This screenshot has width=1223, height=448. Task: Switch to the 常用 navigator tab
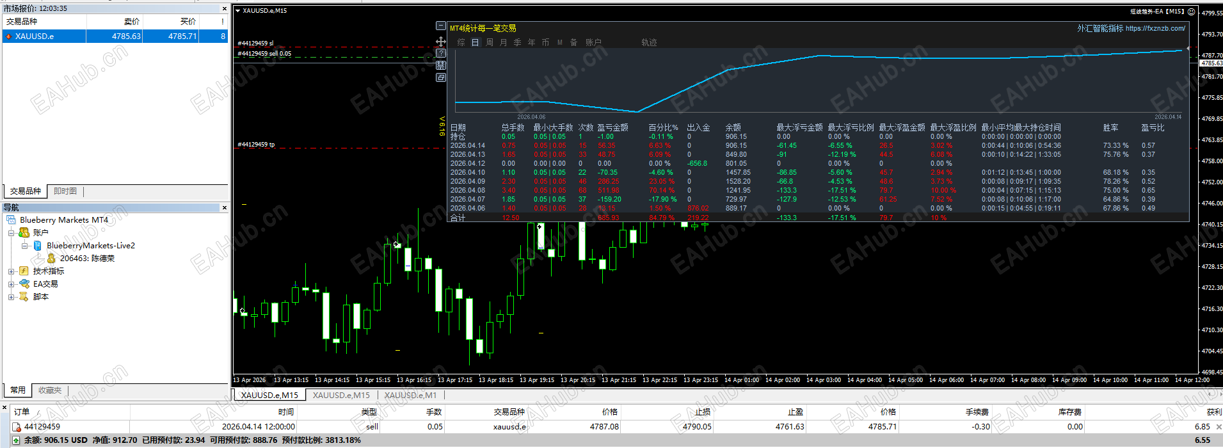click(x=18, y=390)
